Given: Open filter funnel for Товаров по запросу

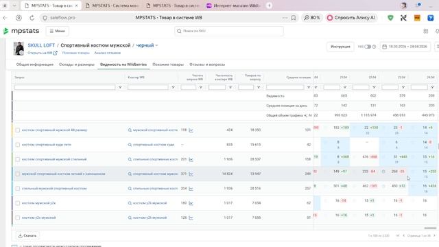Looking at the screenshot, I should 259,87.
